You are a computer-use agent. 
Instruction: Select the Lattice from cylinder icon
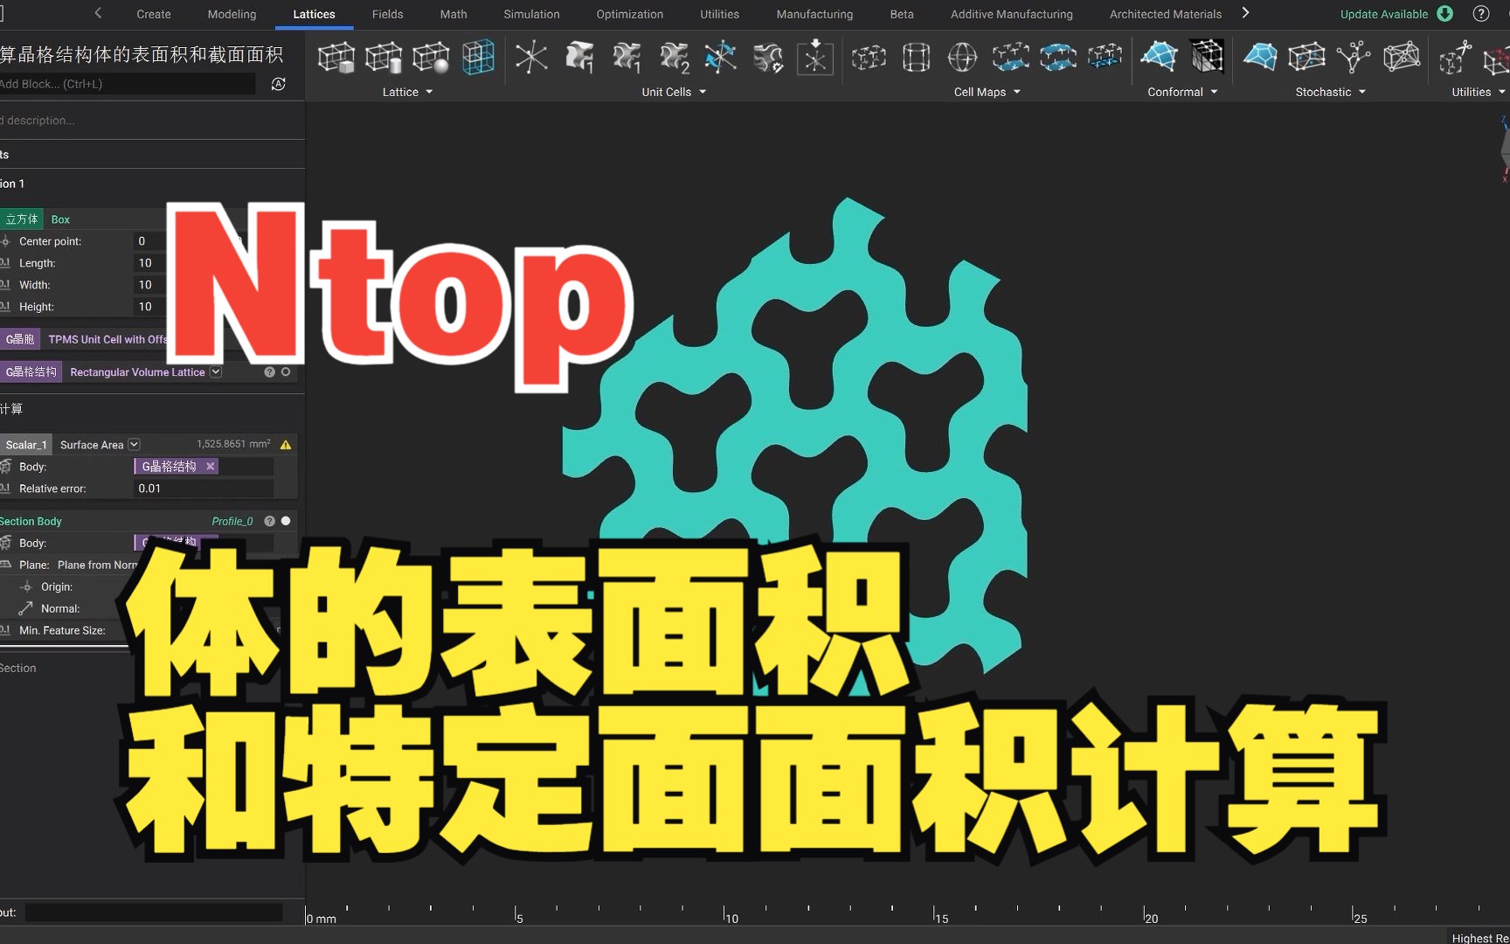383,58
